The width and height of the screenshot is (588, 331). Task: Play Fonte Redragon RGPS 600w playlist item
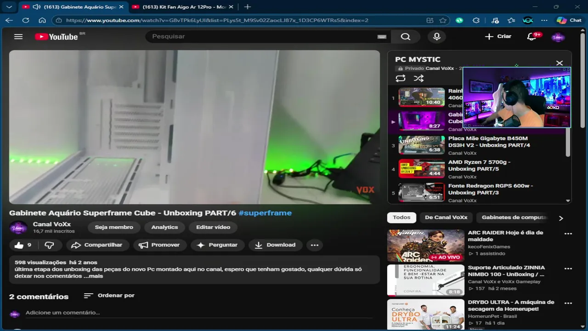coord(478,193)
